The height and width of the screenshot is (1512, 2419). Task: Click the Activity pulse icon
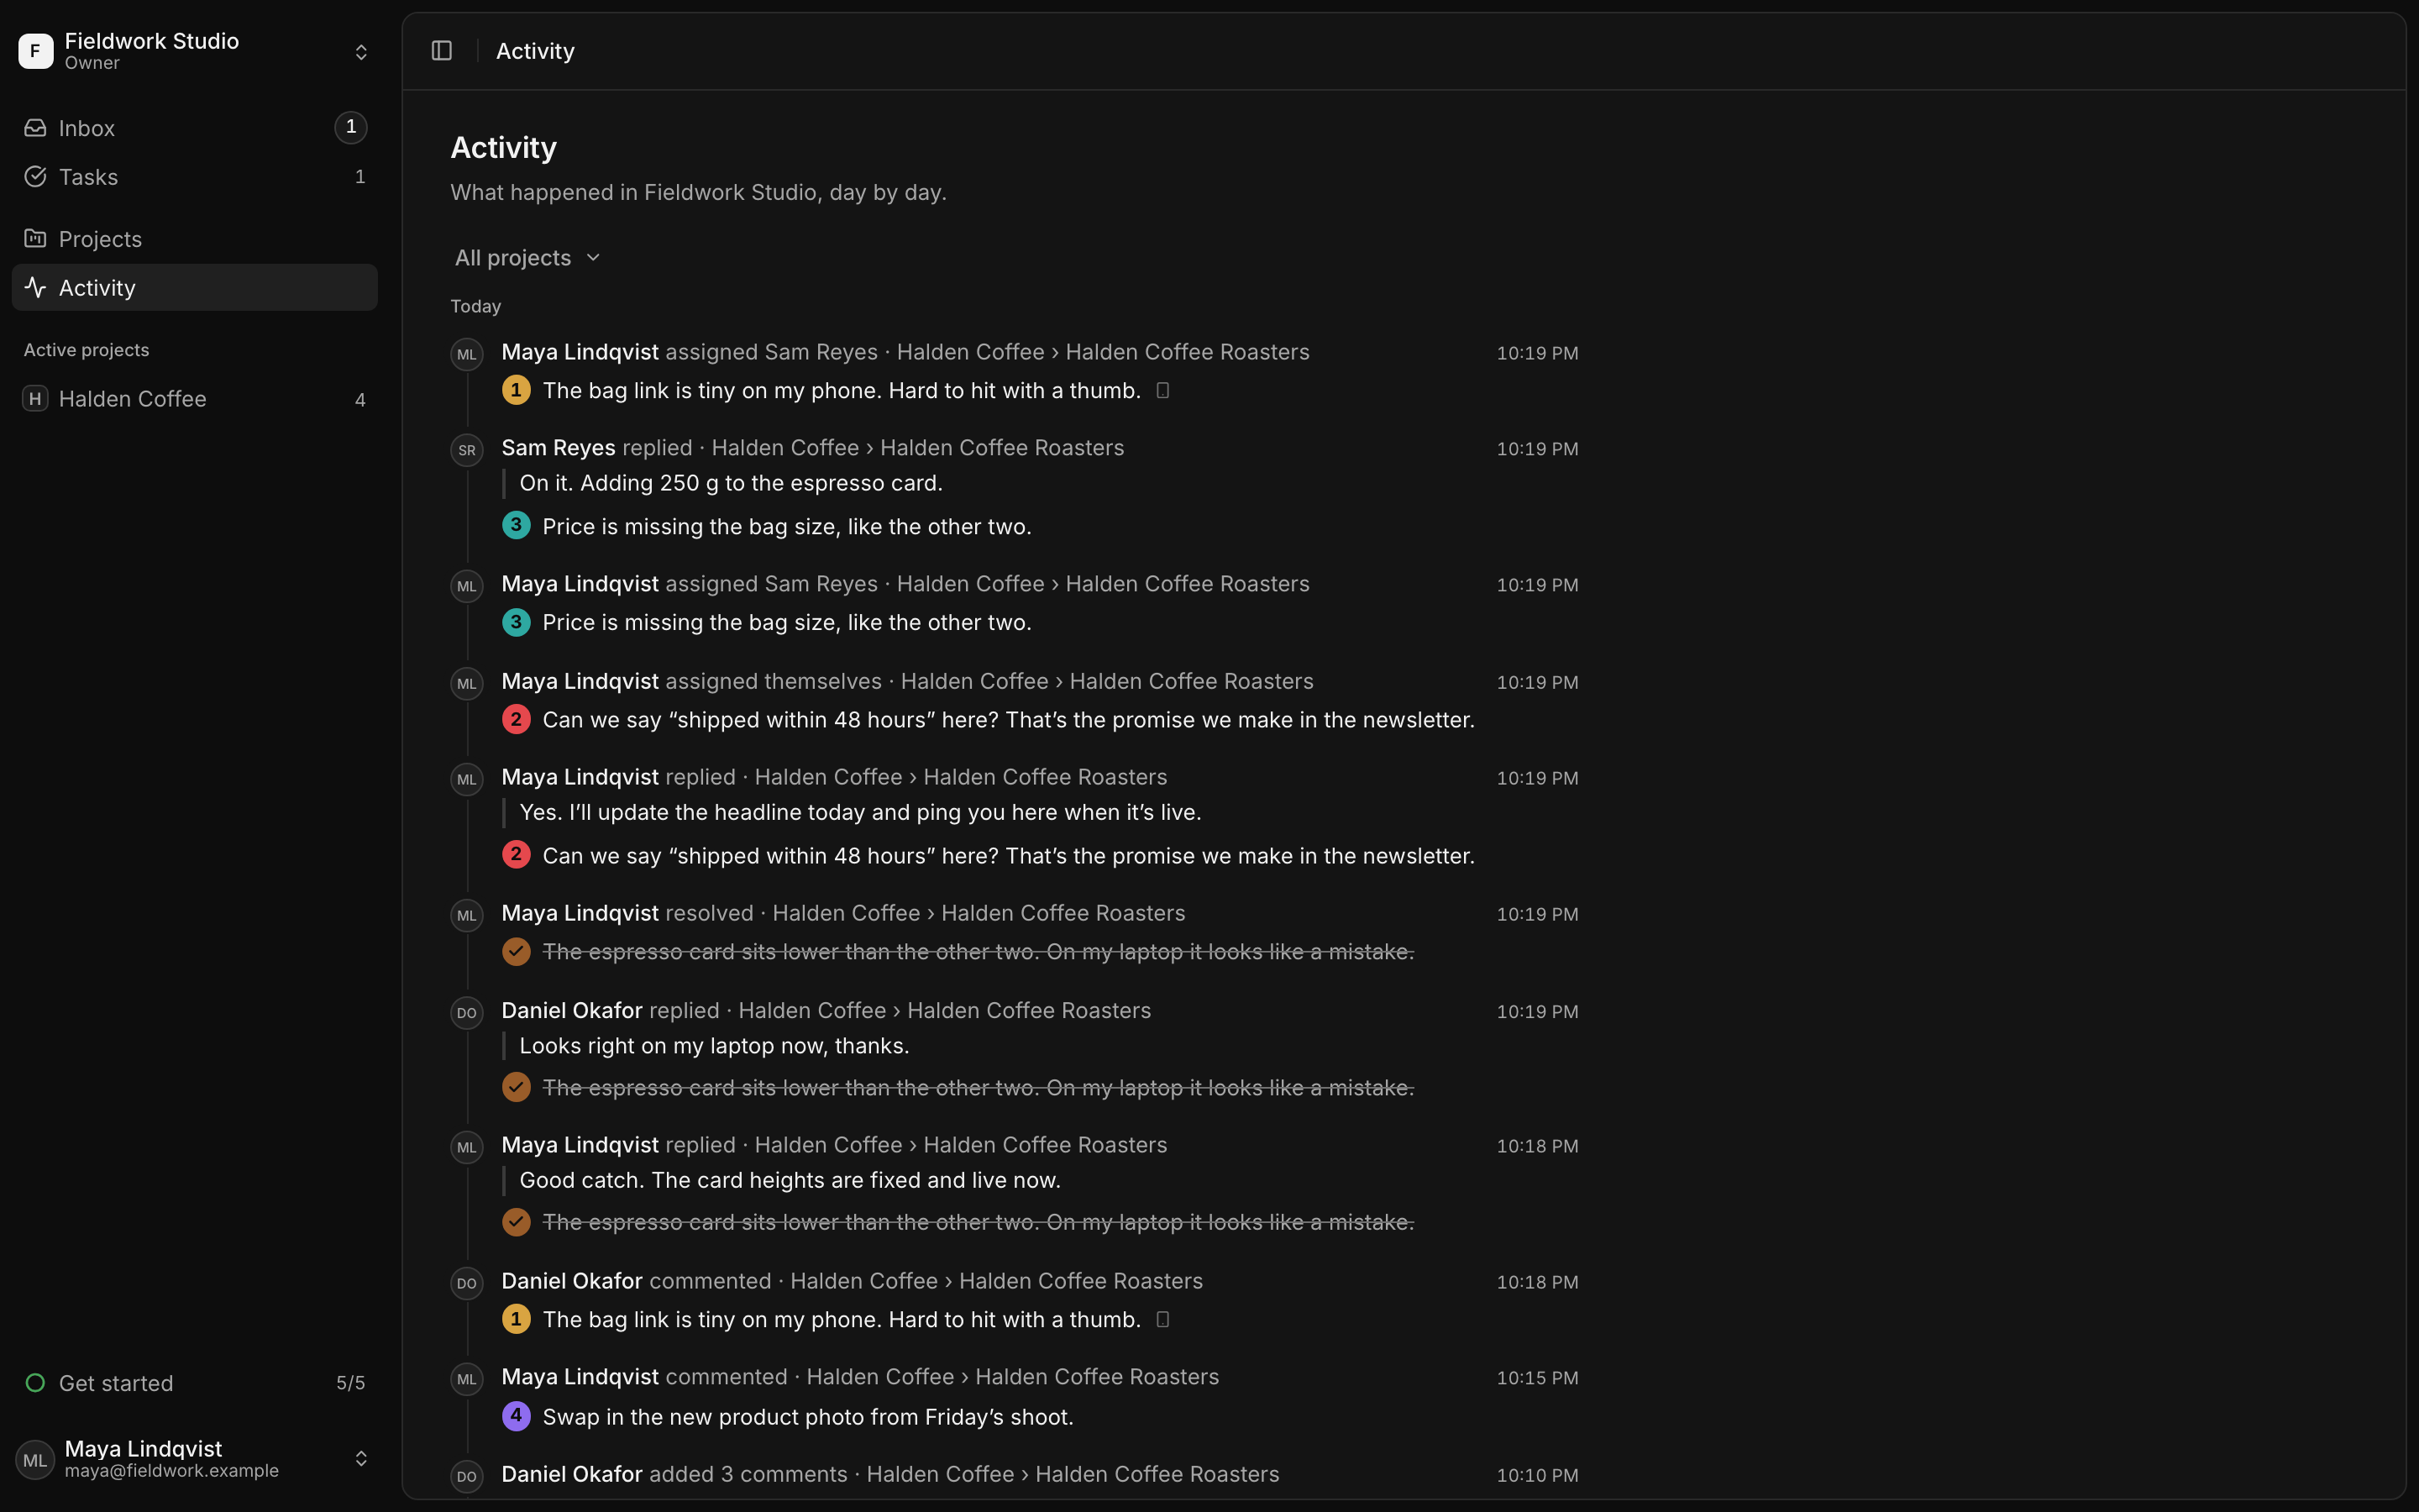pos(36,288)
